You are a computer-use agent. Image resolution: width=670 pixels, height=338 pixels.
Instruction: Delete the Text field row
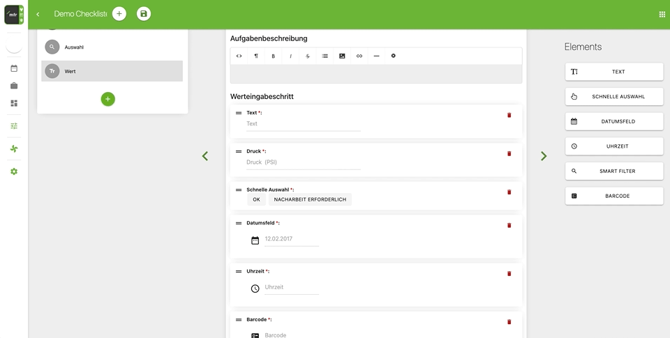coord(509,115)
